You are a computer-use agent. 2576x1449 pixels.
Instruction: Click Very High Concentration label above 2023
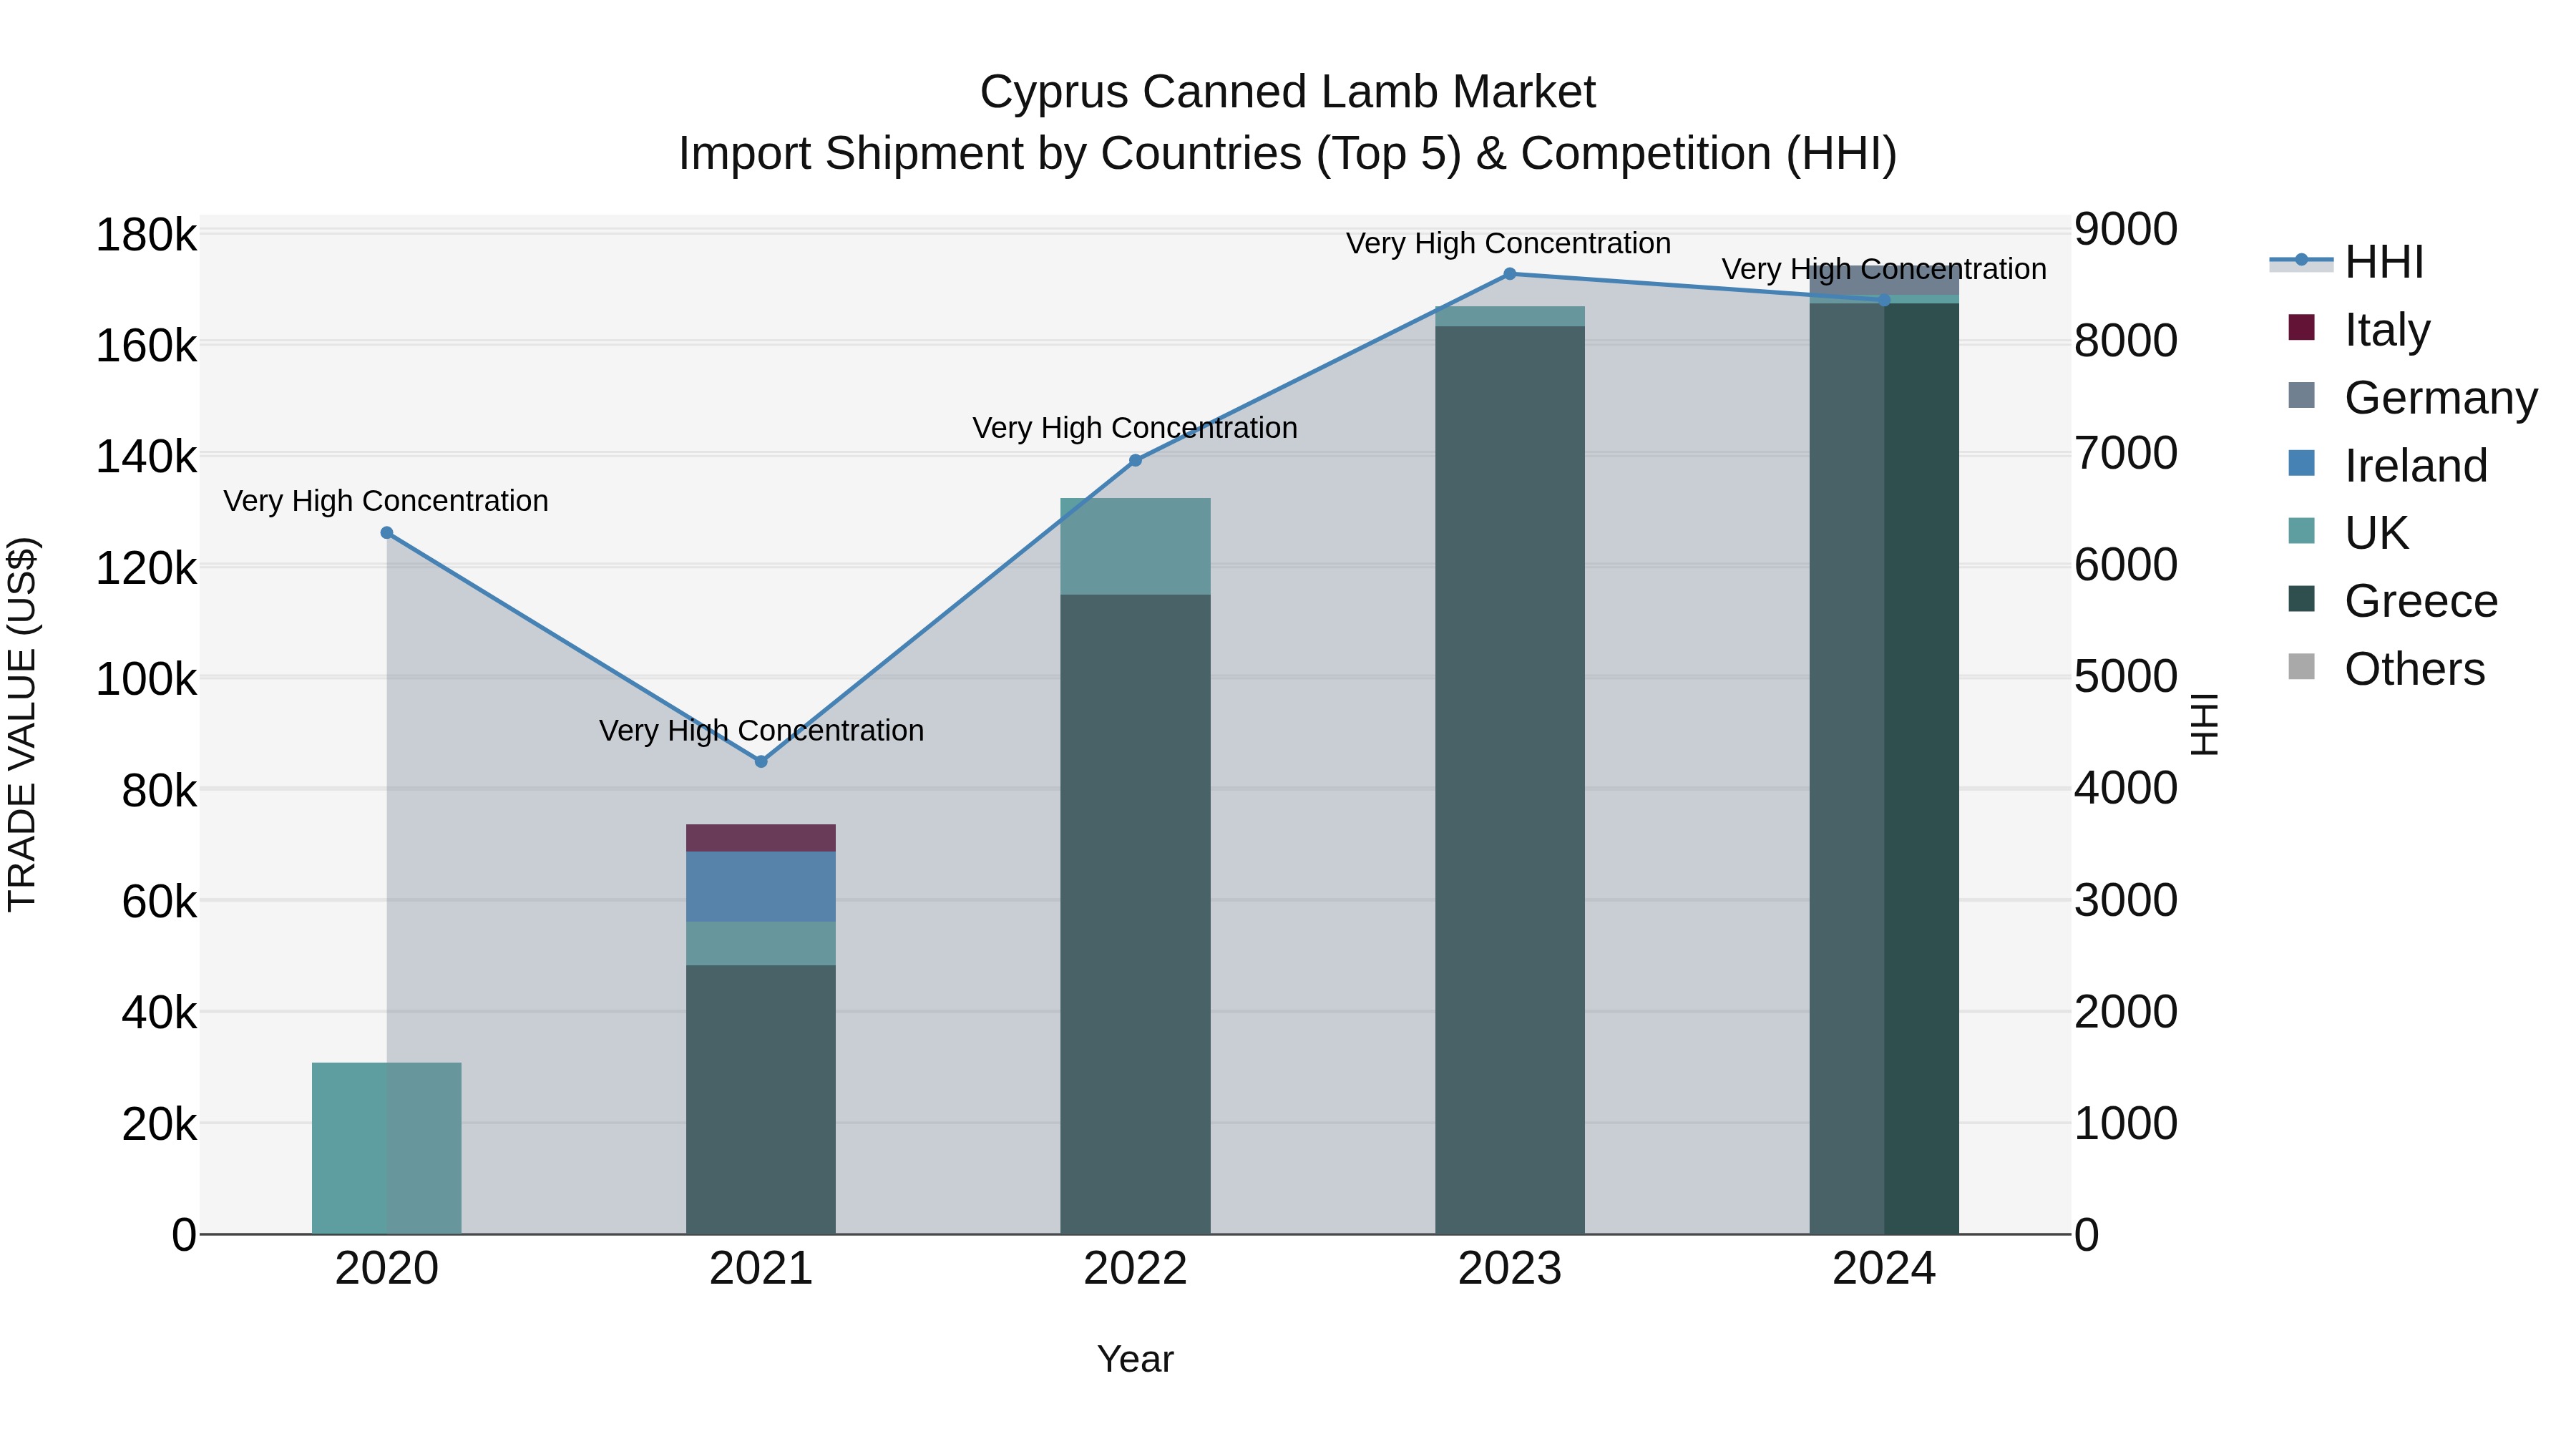point(1509,244)
